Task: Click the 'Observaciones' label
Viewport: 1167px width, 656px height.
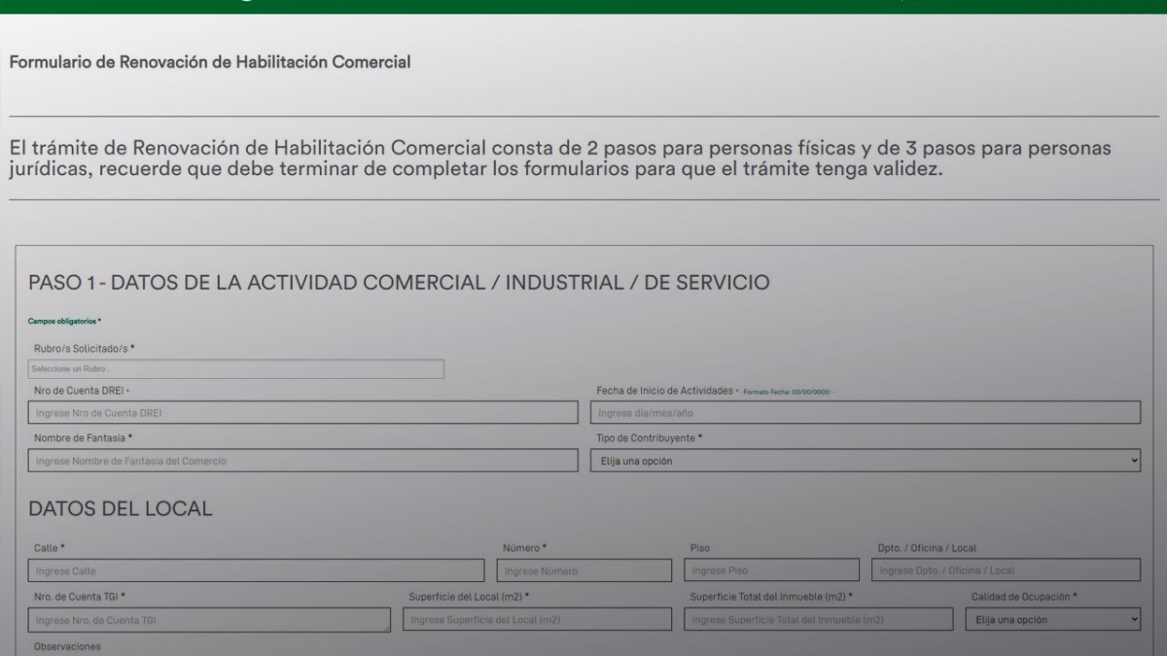Action: (x=67, y=646)
